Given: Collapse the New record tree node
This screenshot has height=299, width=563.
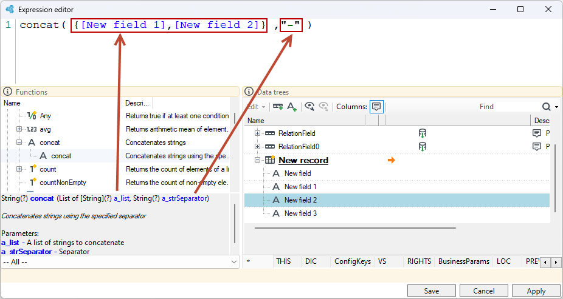Looking at the screenshot, I should pyautogui.click(x=257, y=160).
